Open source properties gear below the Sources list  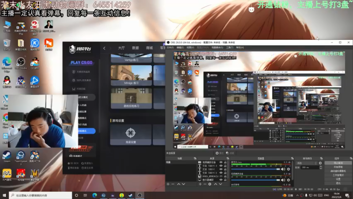coord(210,184)
